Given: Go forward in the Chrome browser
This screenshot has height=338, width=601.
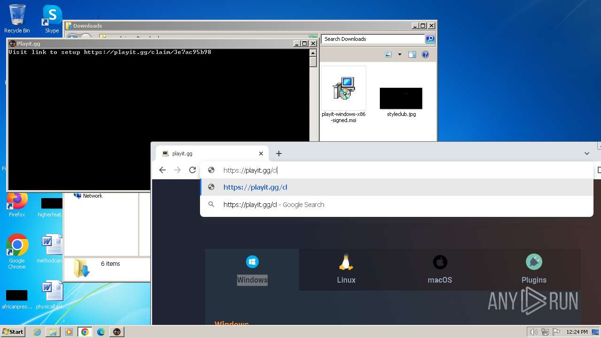Looking at the screenshot, I should 177,170.
